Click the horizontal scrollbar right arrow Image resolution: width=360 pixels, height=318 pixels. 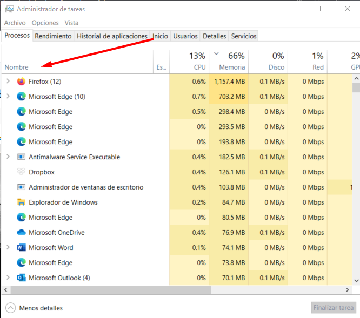(347, 290)
